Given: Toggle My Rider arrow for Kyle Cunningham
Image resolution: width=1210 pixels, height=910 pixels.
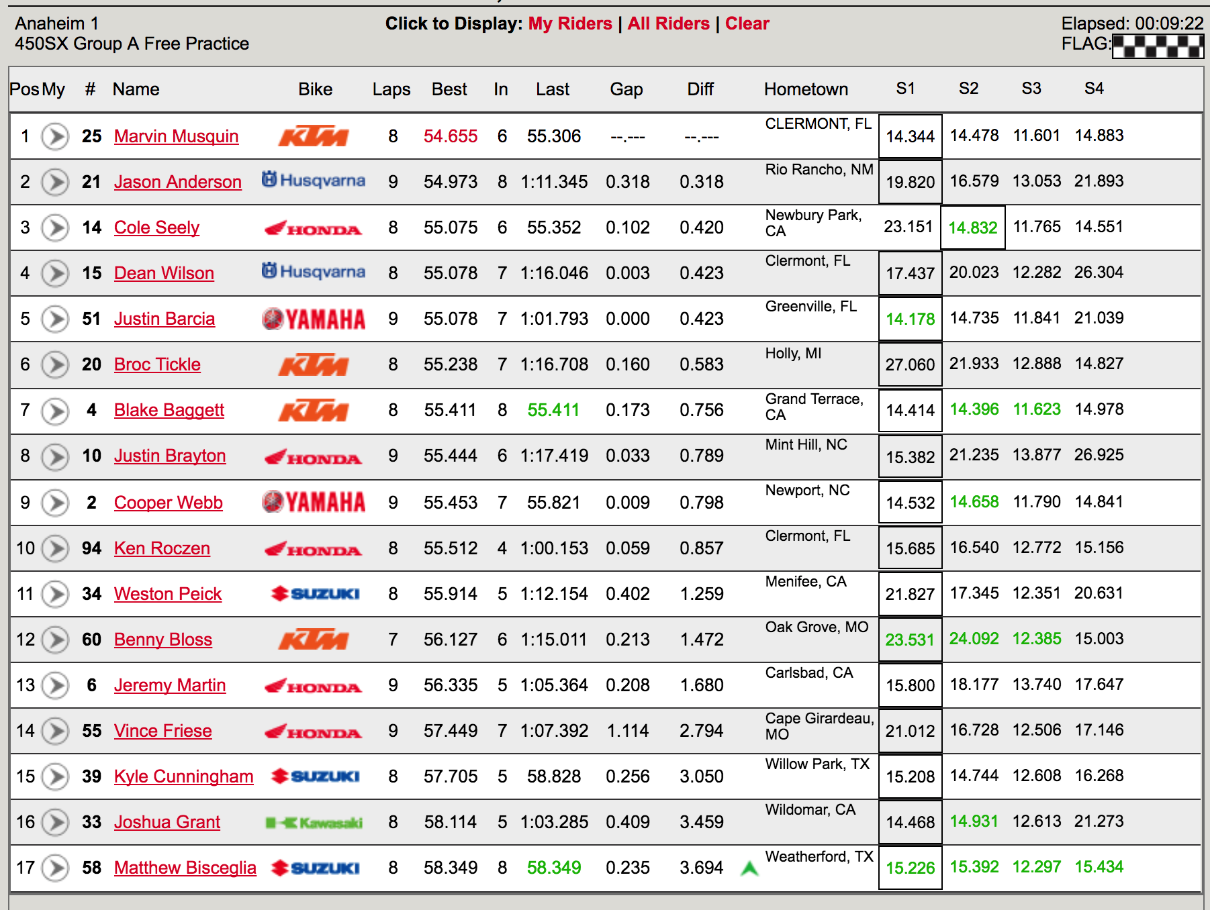Looking at the screenshot, I should pos(55,776).
